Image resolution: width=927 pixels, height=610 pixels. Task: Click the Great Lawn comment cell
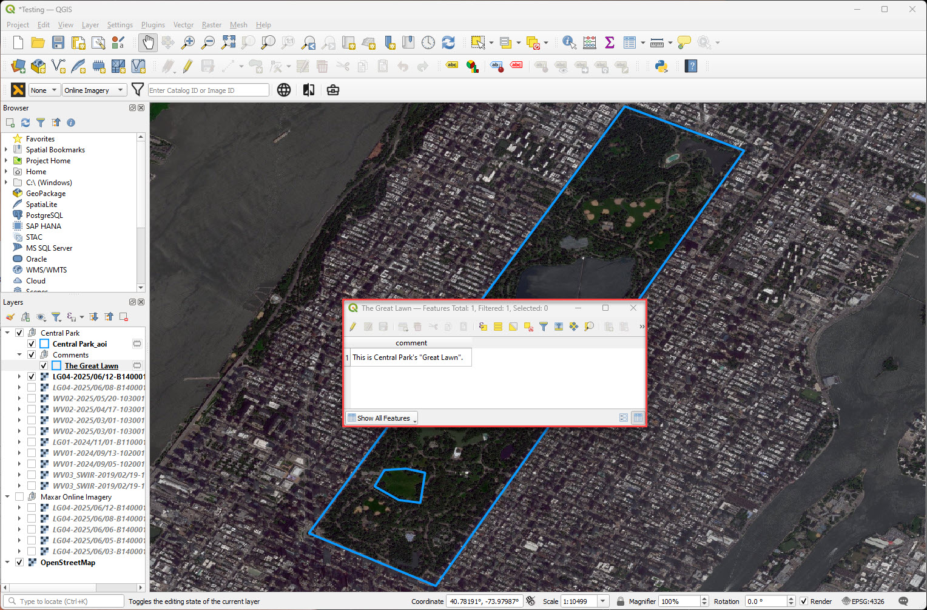[x=411, y=358]
